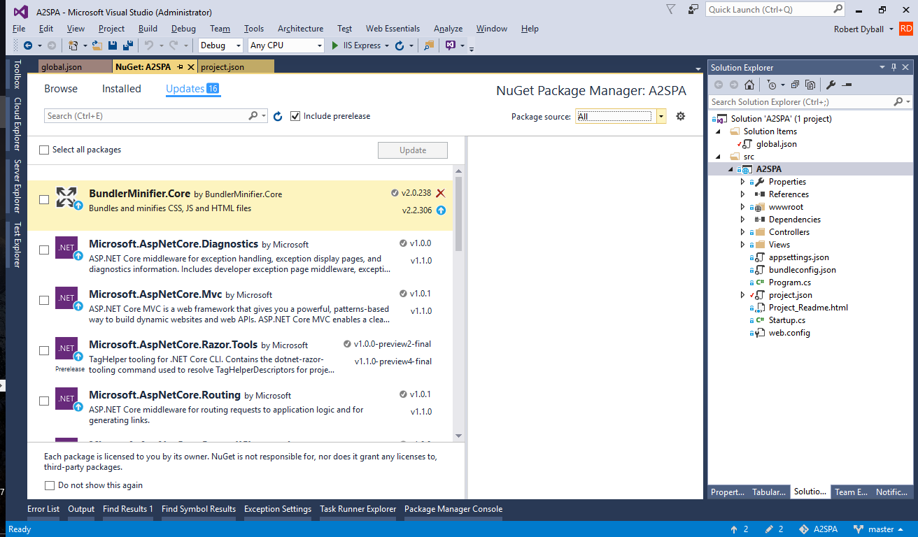The height and width of the screenshot is (537, 918).
Task: Open the Architecture menu
Action: (x=300, y=29)
